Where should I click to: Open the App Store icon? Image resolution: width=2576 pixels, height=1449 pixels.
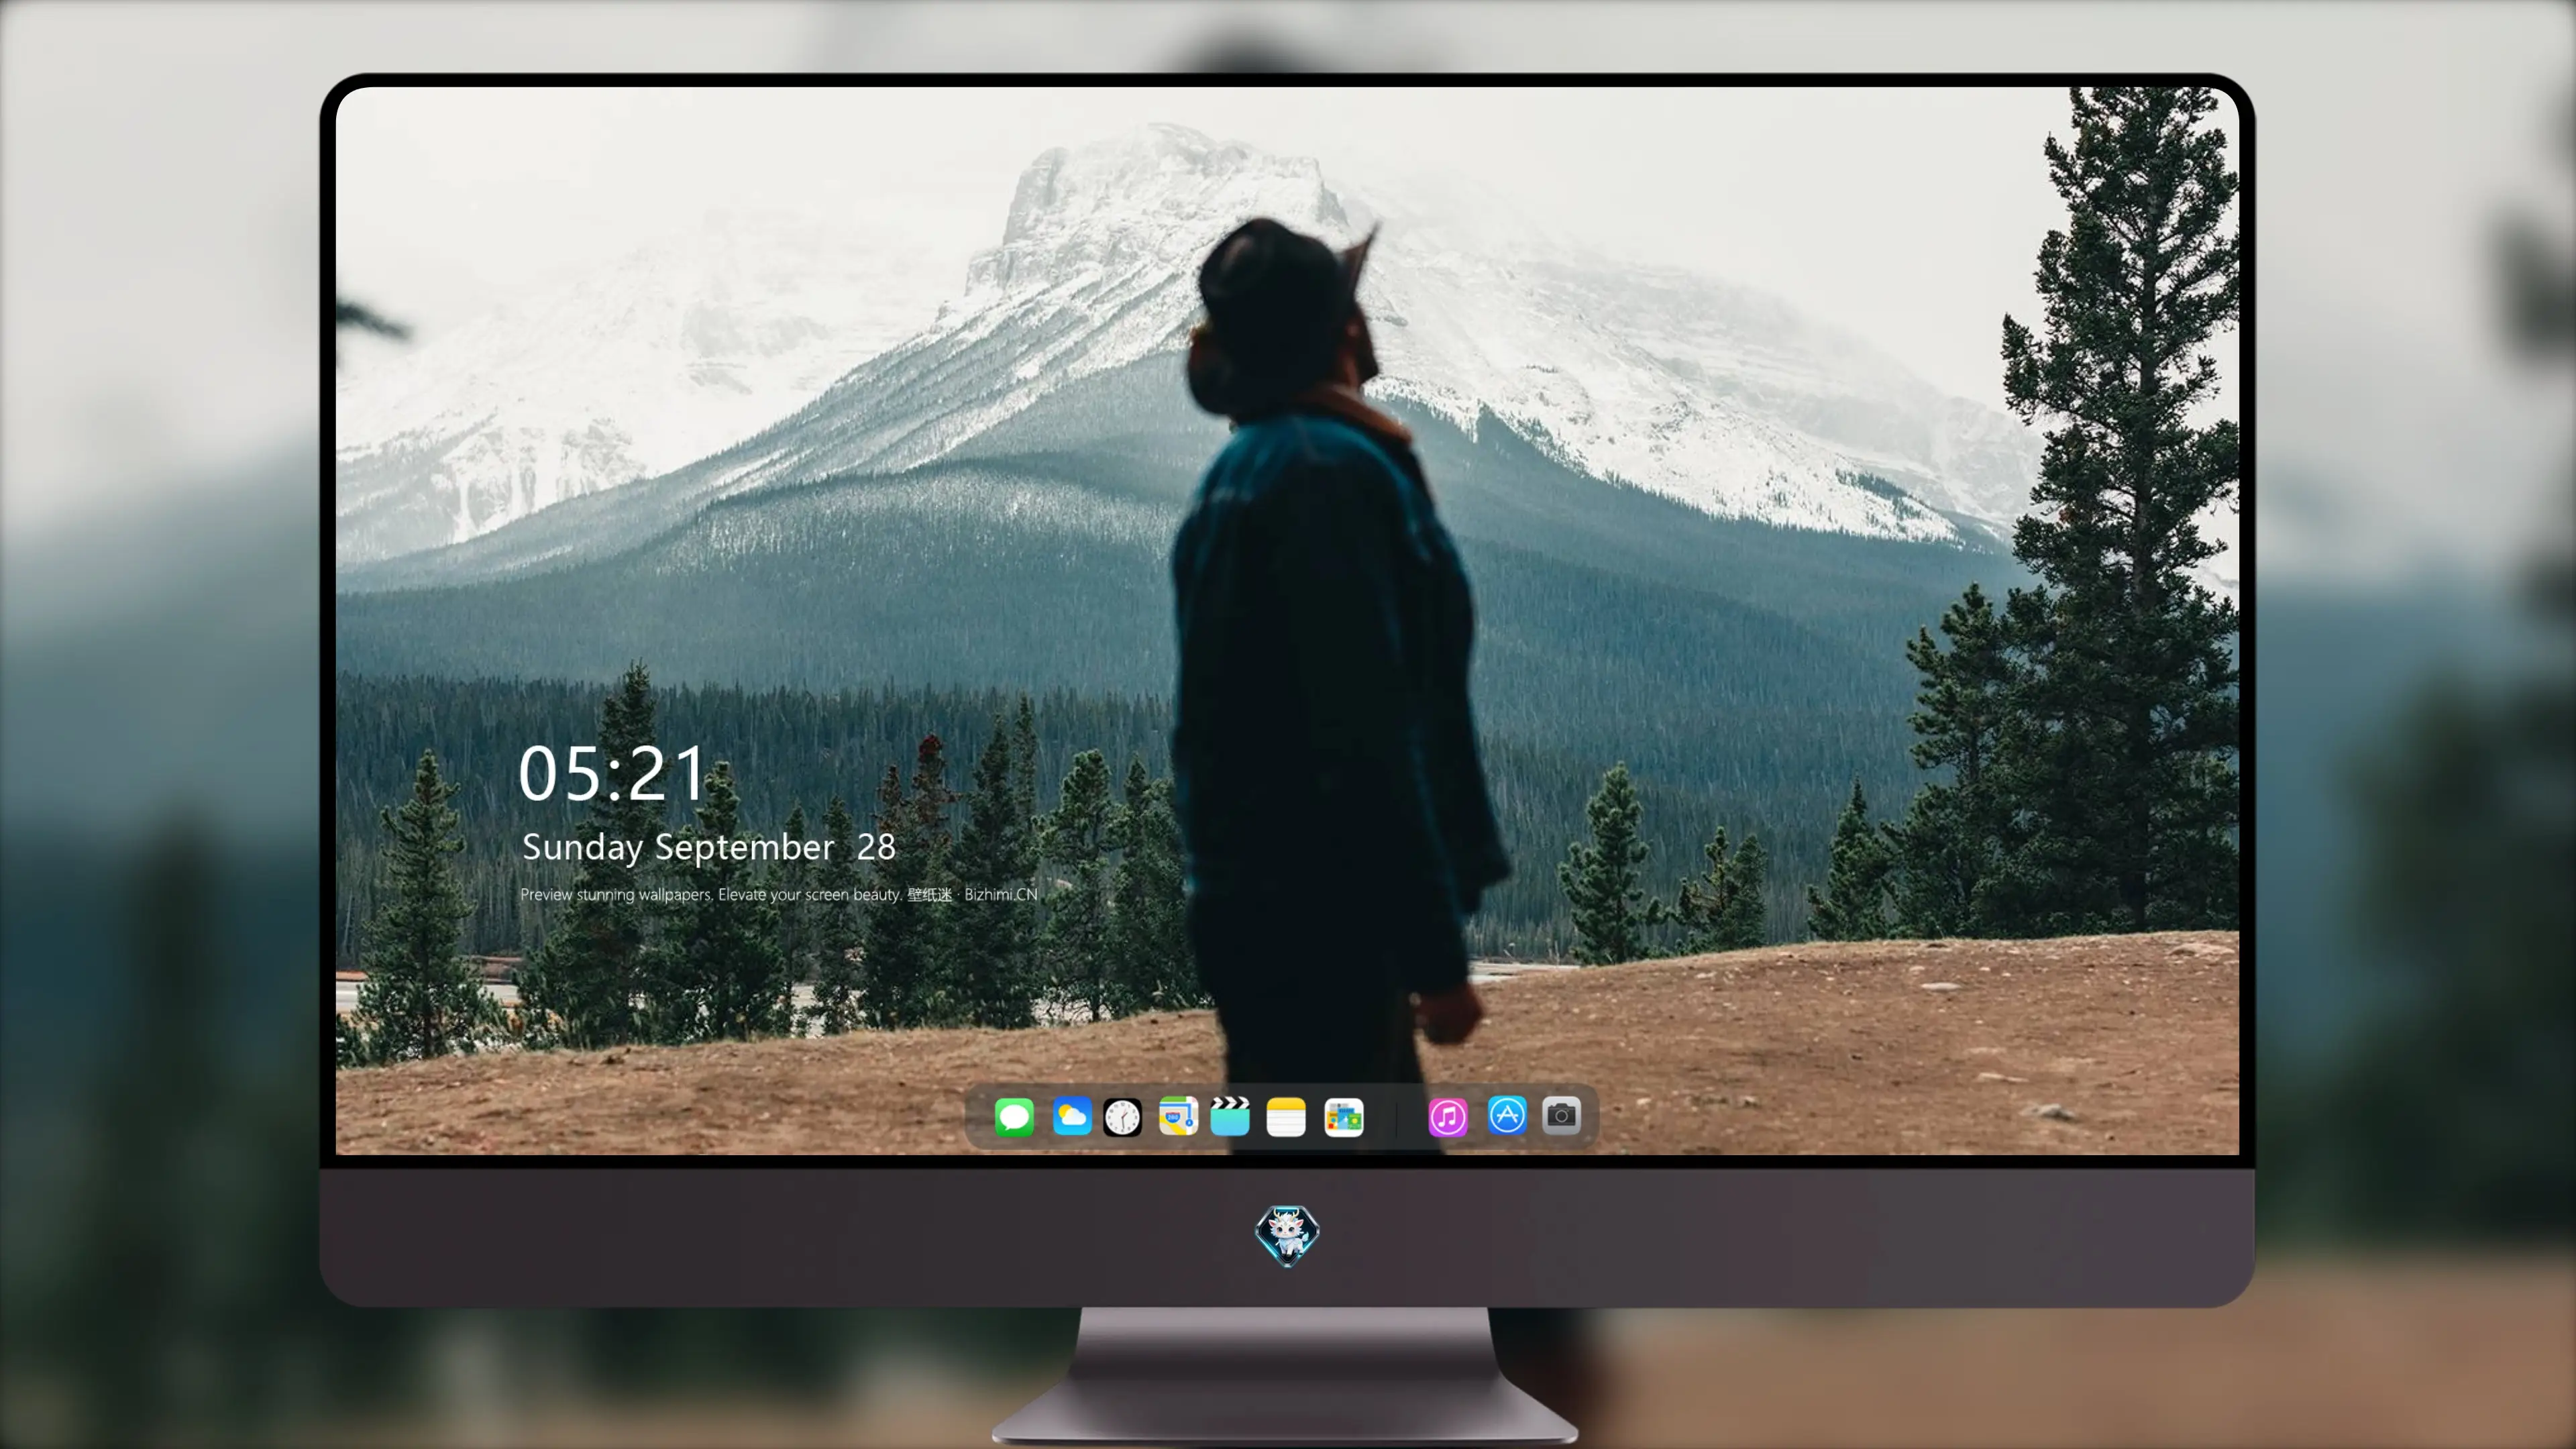click(x=1507, y=1115)
